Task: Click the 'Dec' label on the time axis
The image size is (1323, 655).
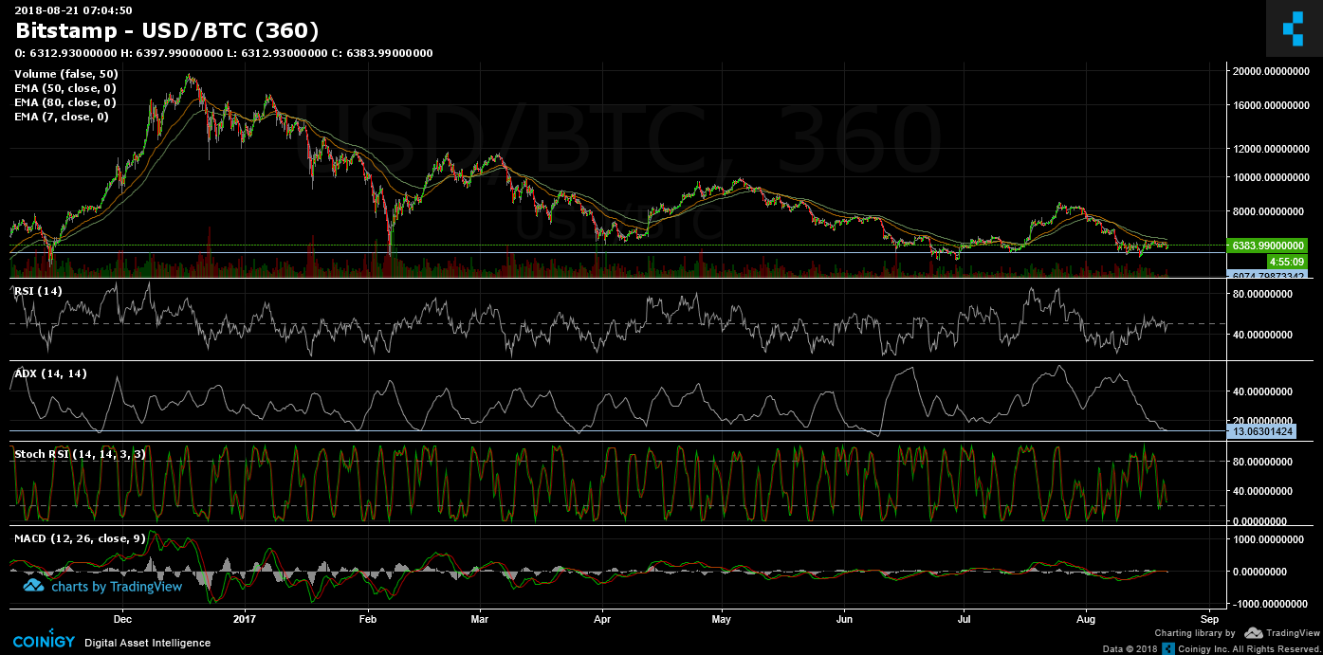Action: tap(122, 619)
